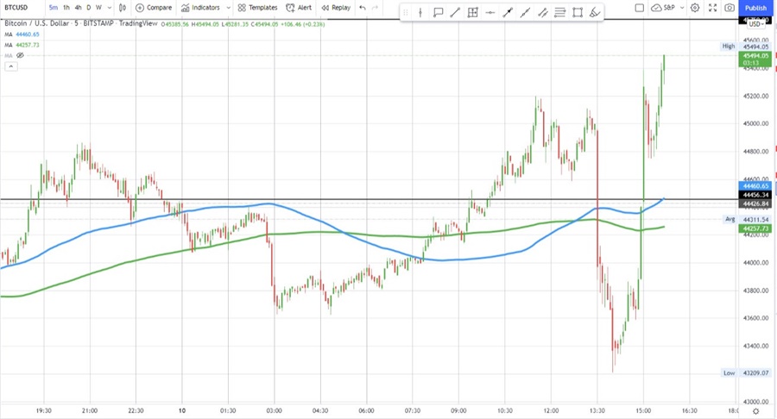Click the Low 43209.07 price label
The image size is (777, 419).
746,373
